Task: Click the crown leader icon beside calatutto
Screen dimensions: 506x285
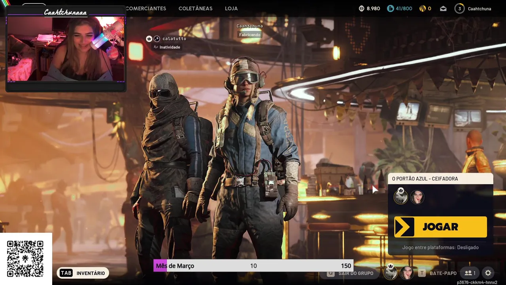Action: pos(149,38)
